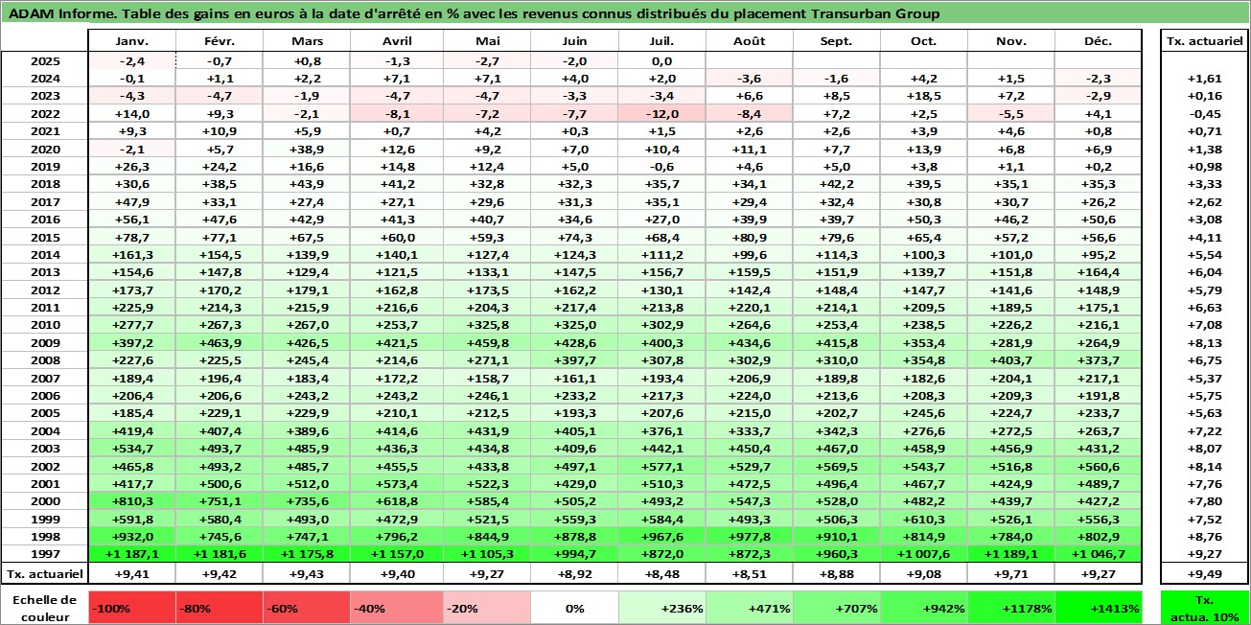Click the Tx. actuariel bottom row label
Viewport: 1251px width, 625px height.
point(45,573)
